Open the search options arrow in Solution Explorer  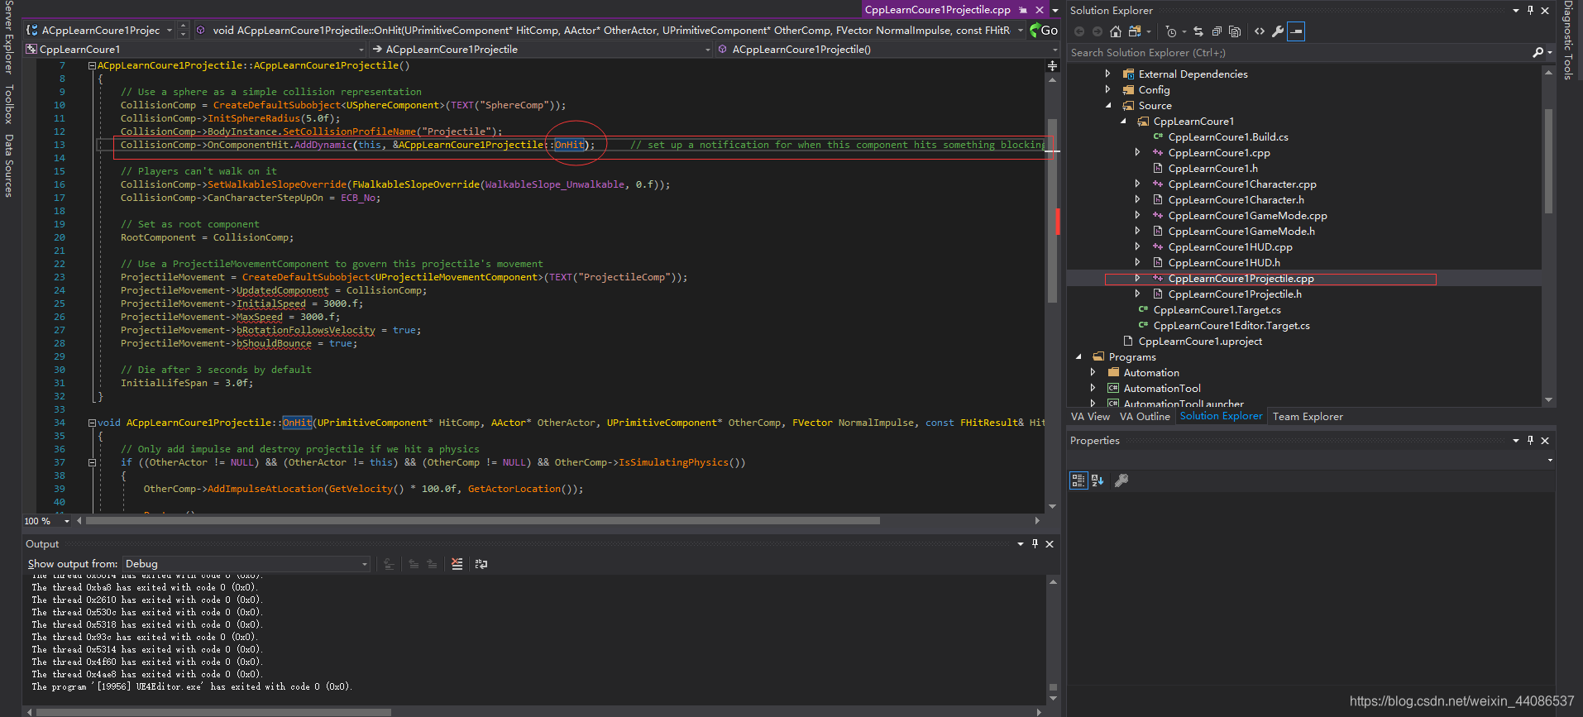(x=1549, y=53)
